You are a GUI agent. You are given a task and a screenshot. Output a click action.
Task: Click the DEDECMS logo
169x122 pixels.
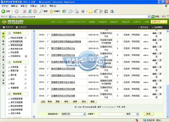tap(13, 22)
